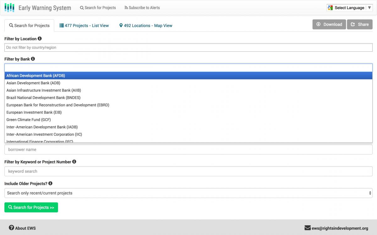Image resolution: width=377 pixels, height=235 pixels.
Task: Click the green Search for Projects button
Action: click(31, 207)
